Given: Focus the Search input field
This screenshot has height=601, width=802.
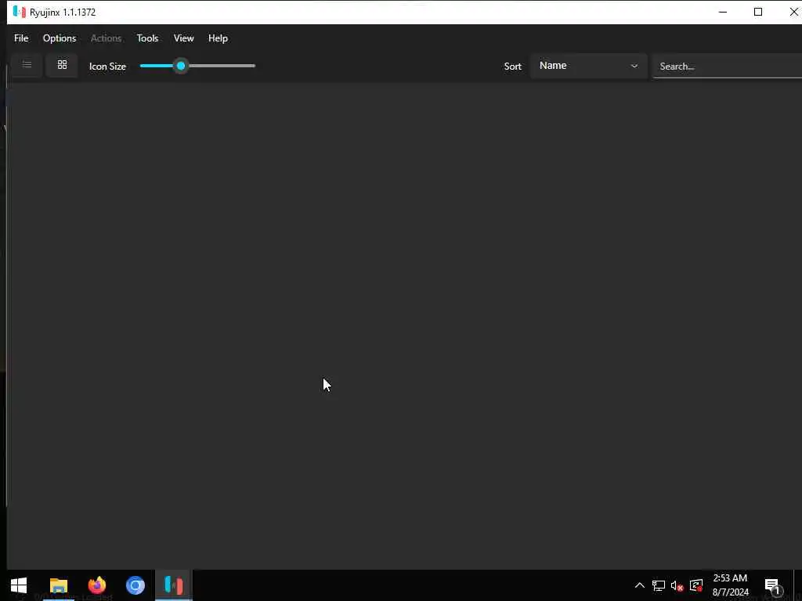Looking at the screenshot, I should 728,67.
